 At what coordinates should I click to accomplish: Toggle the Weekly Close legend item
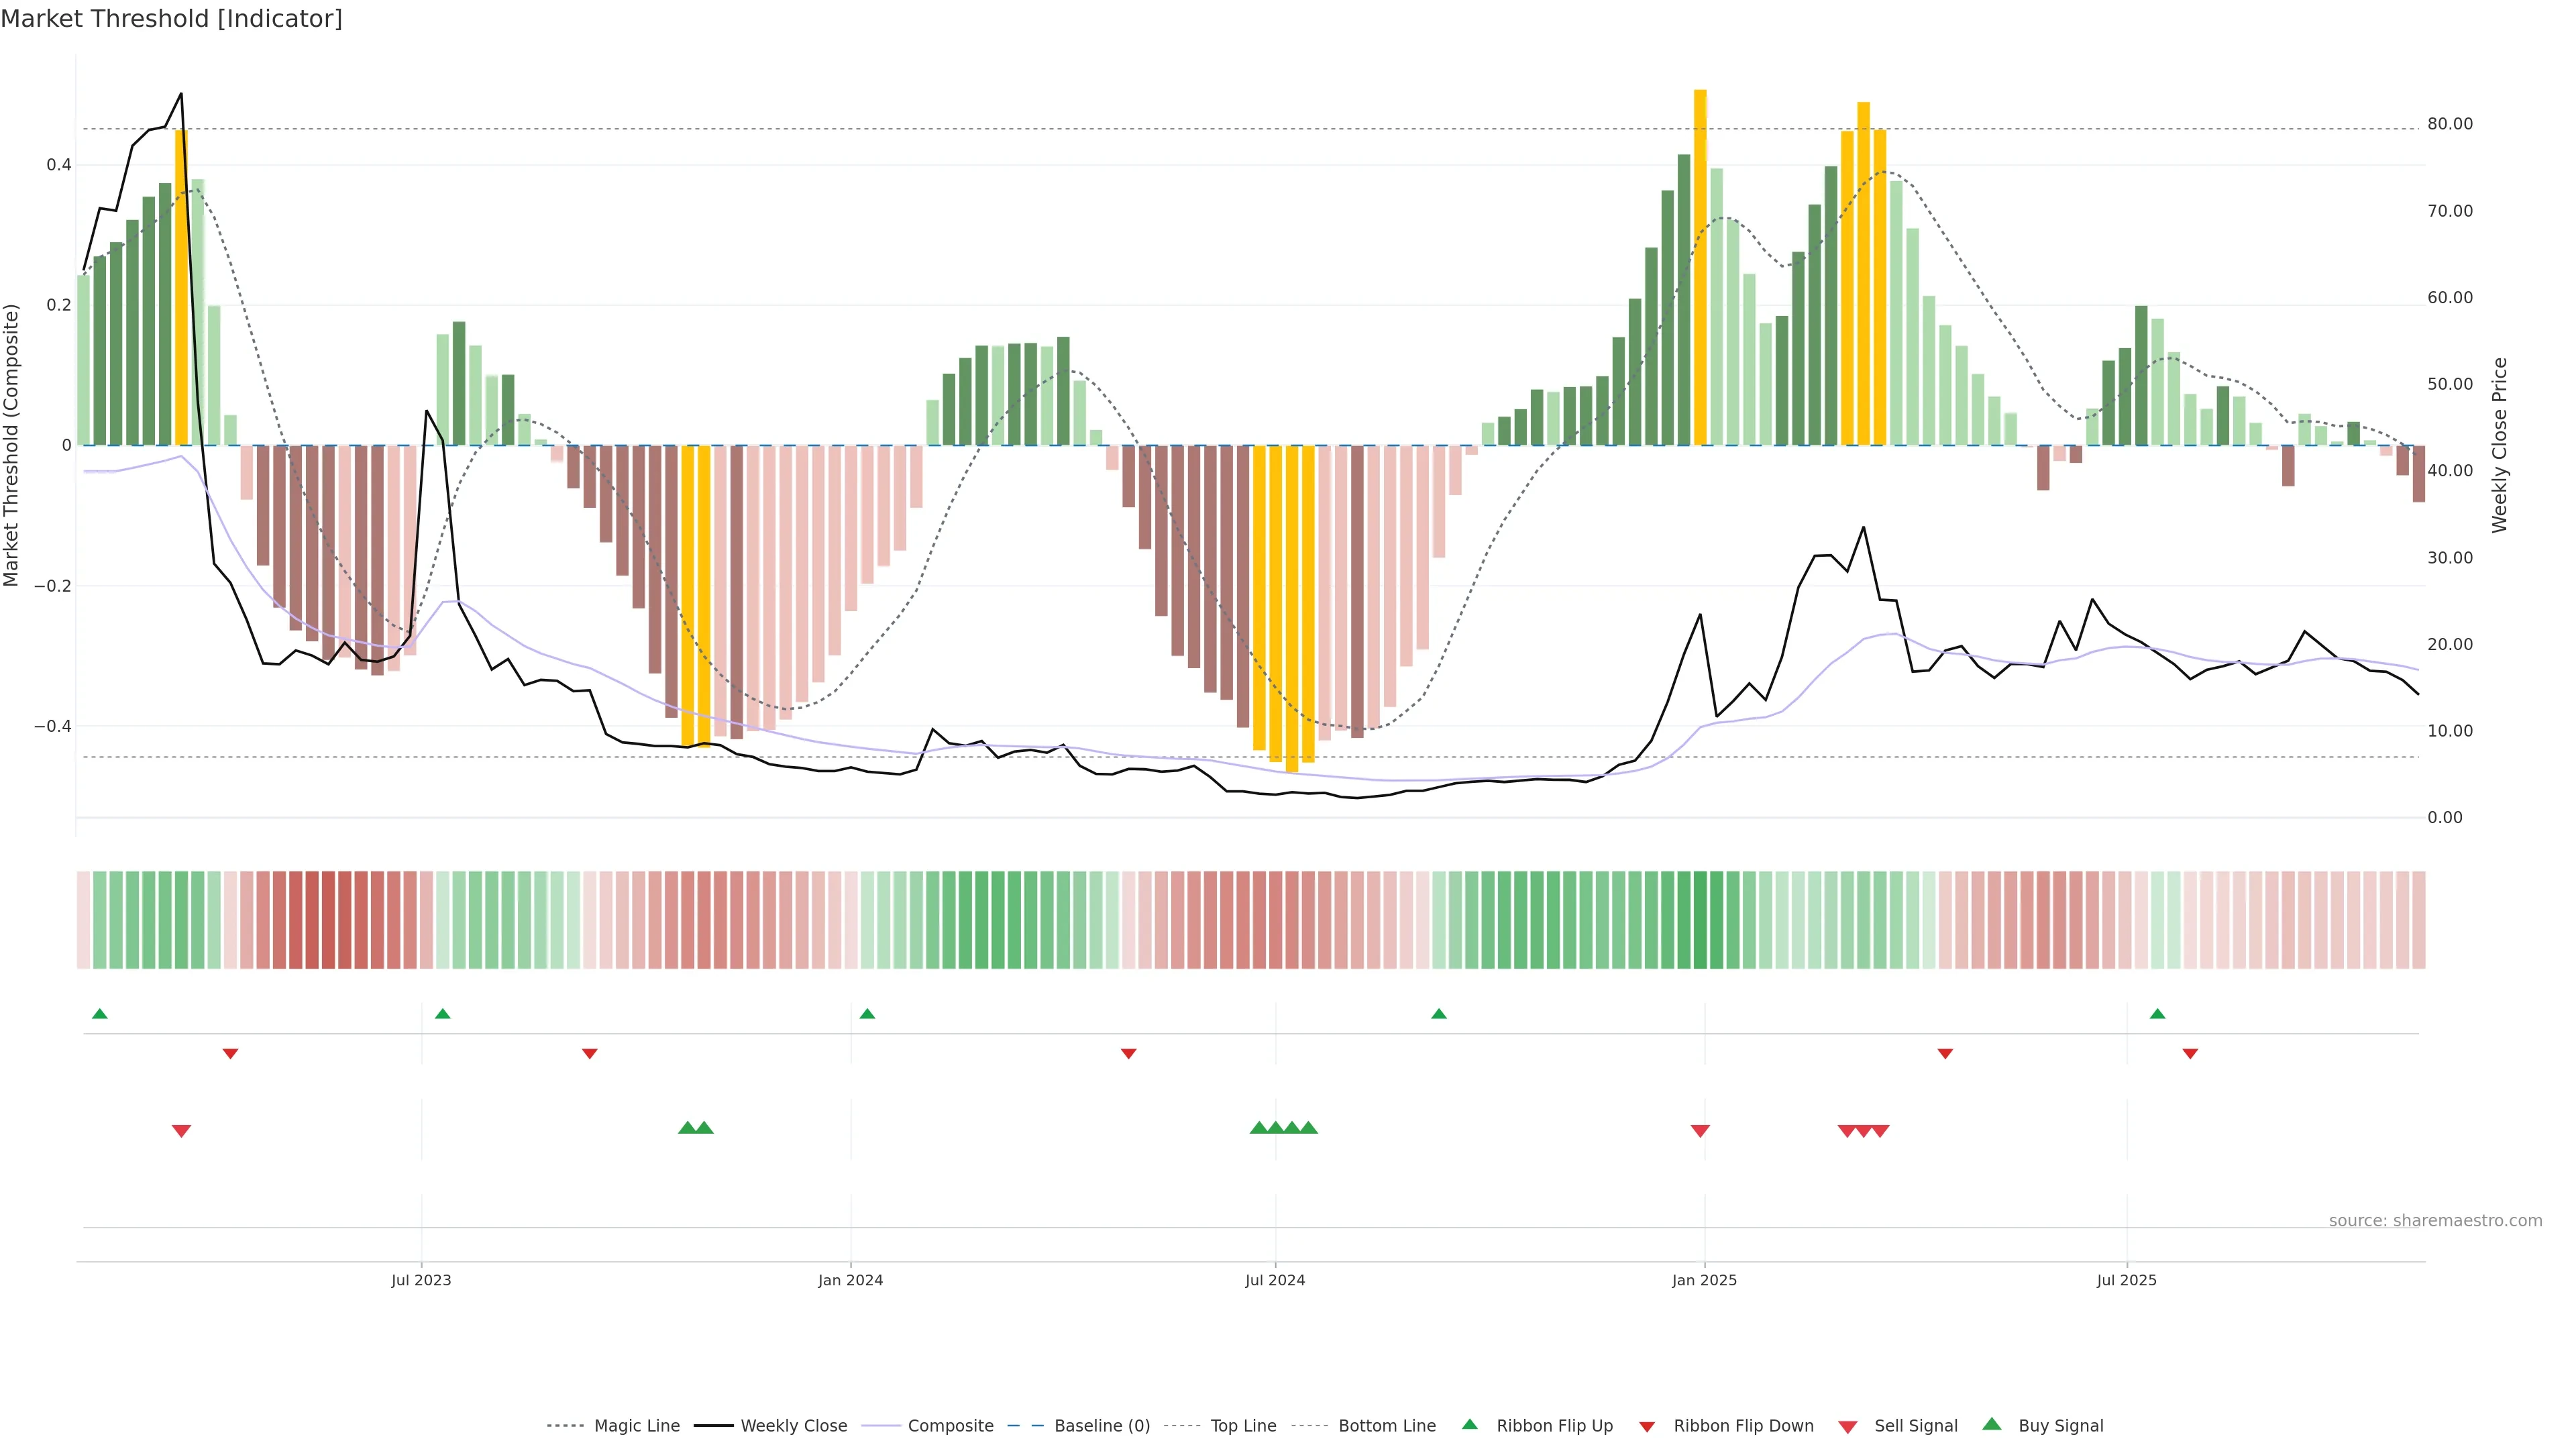(793, 1425)
